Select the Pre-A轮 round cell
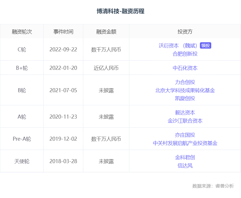This screenshot has height=198, width=241. click(22, 139)
